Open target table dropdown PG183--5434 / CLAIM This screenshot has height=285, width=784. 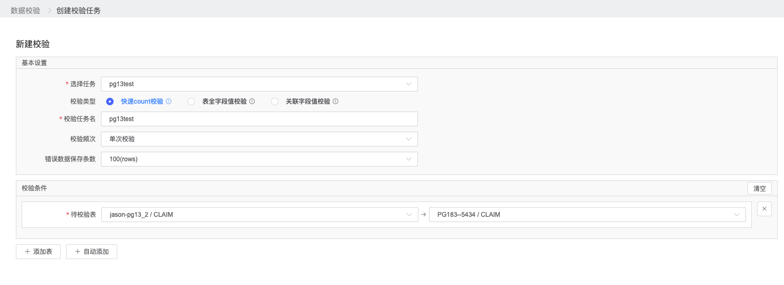coord(587,215)
